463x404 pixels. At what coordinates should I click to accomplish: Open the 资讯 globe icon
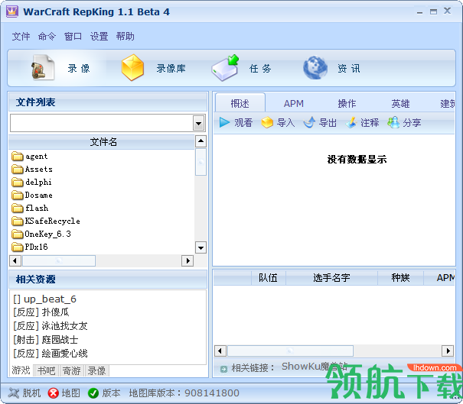(315, 67)
